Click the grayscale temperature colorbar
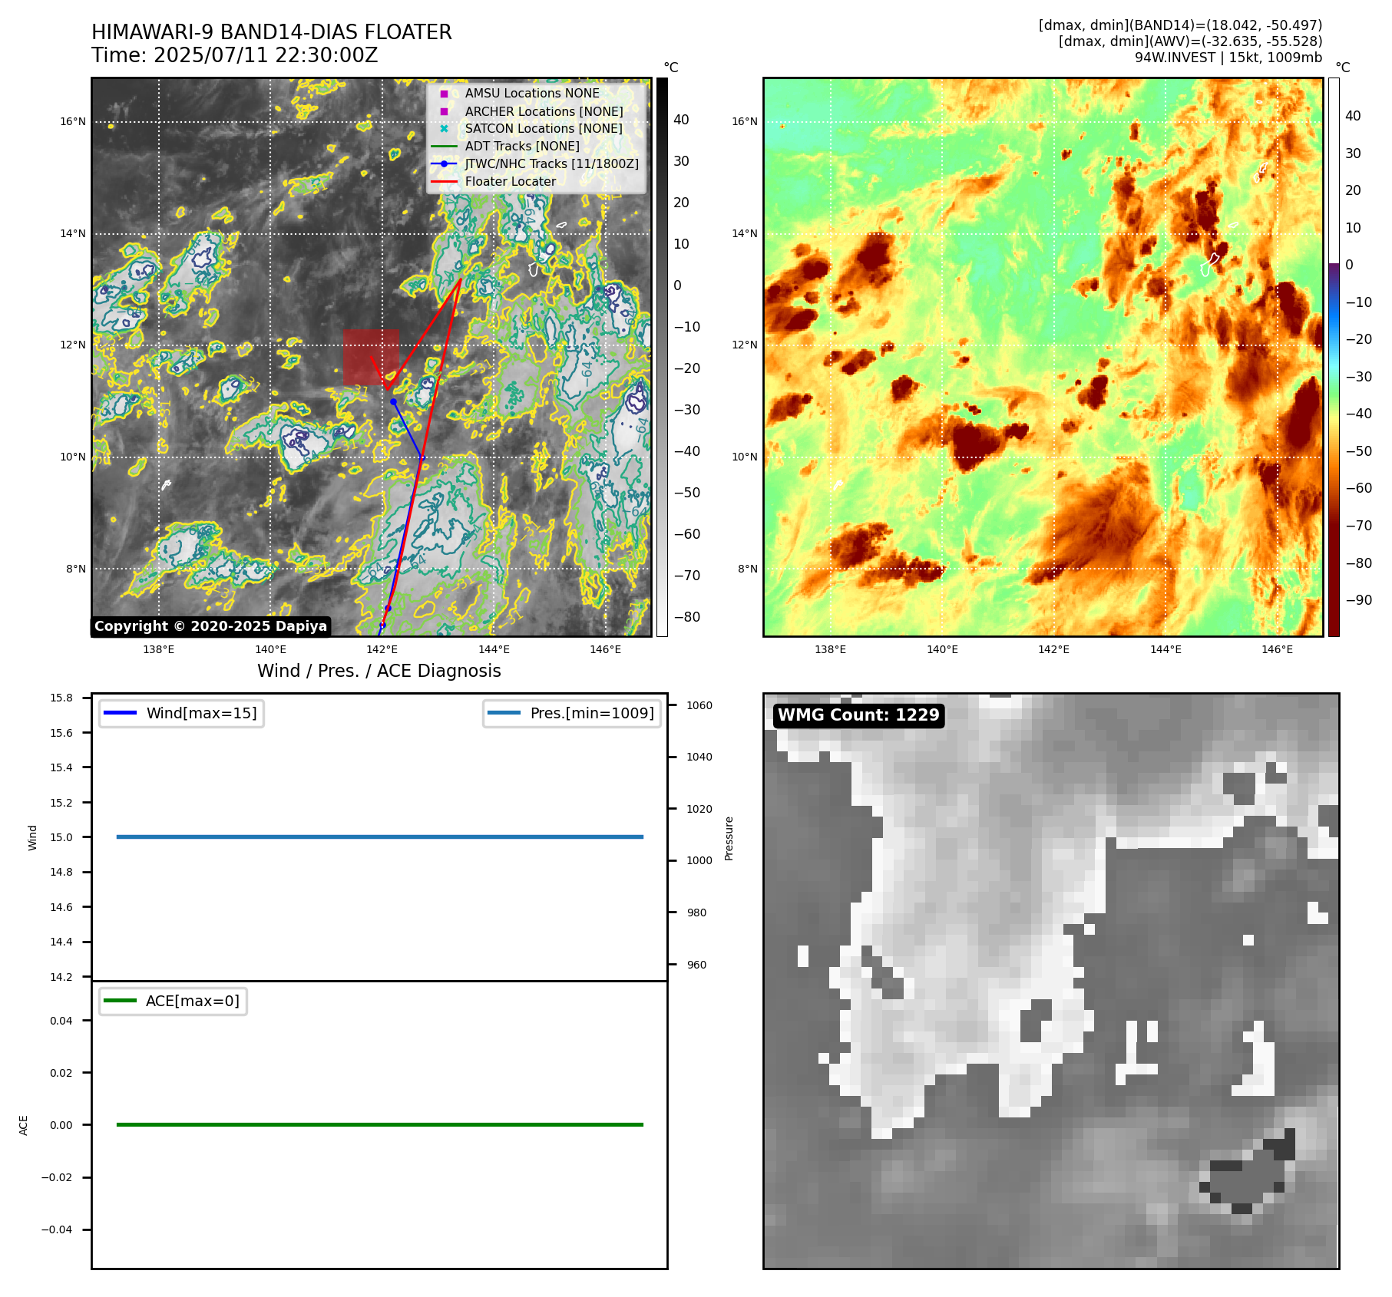The height and width of the screenshot is (1297, 1392). point(662,357)
